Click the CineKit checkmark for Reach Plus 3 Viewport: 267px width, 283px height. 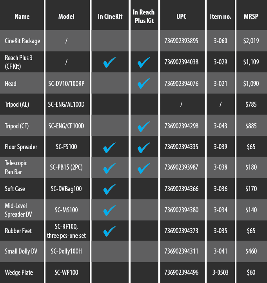109,62
